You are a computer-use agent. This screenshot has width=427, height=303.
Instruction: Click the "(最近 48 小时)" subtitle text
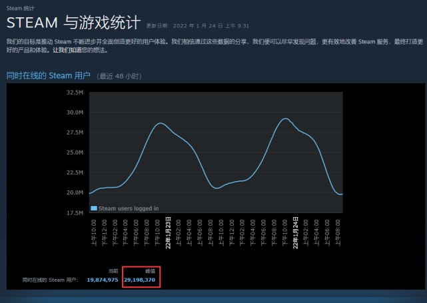click(x=119, y=76)
